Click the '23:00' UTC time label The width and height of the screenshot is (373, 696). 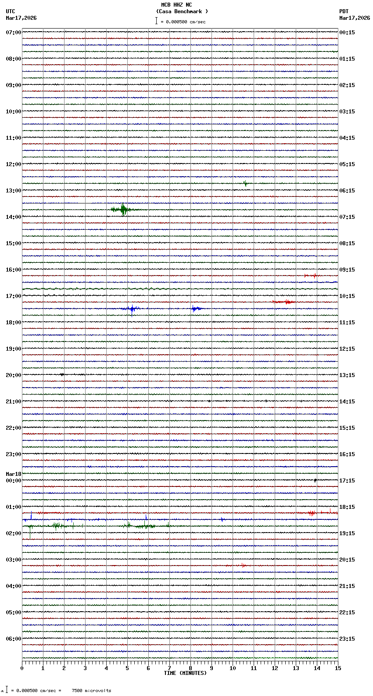click(14, 454)
